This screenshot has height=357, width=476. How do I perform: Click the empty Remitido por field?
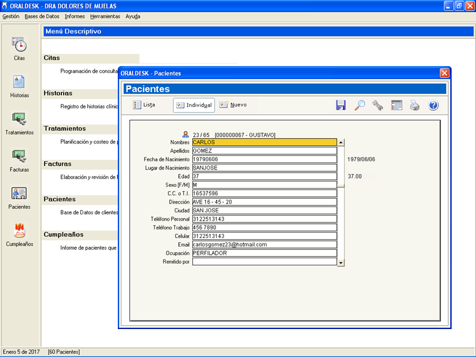click(x=264, y=261)
